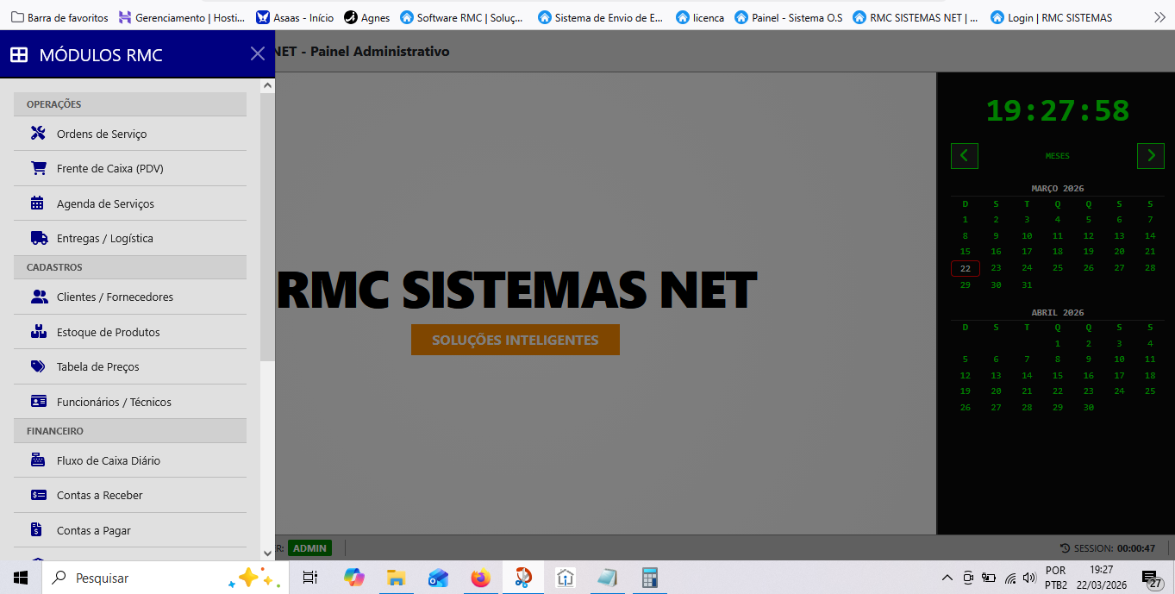Go to the previous month in calendar
The height and width of the screenshot is (594, 1175).
(964, 156)
